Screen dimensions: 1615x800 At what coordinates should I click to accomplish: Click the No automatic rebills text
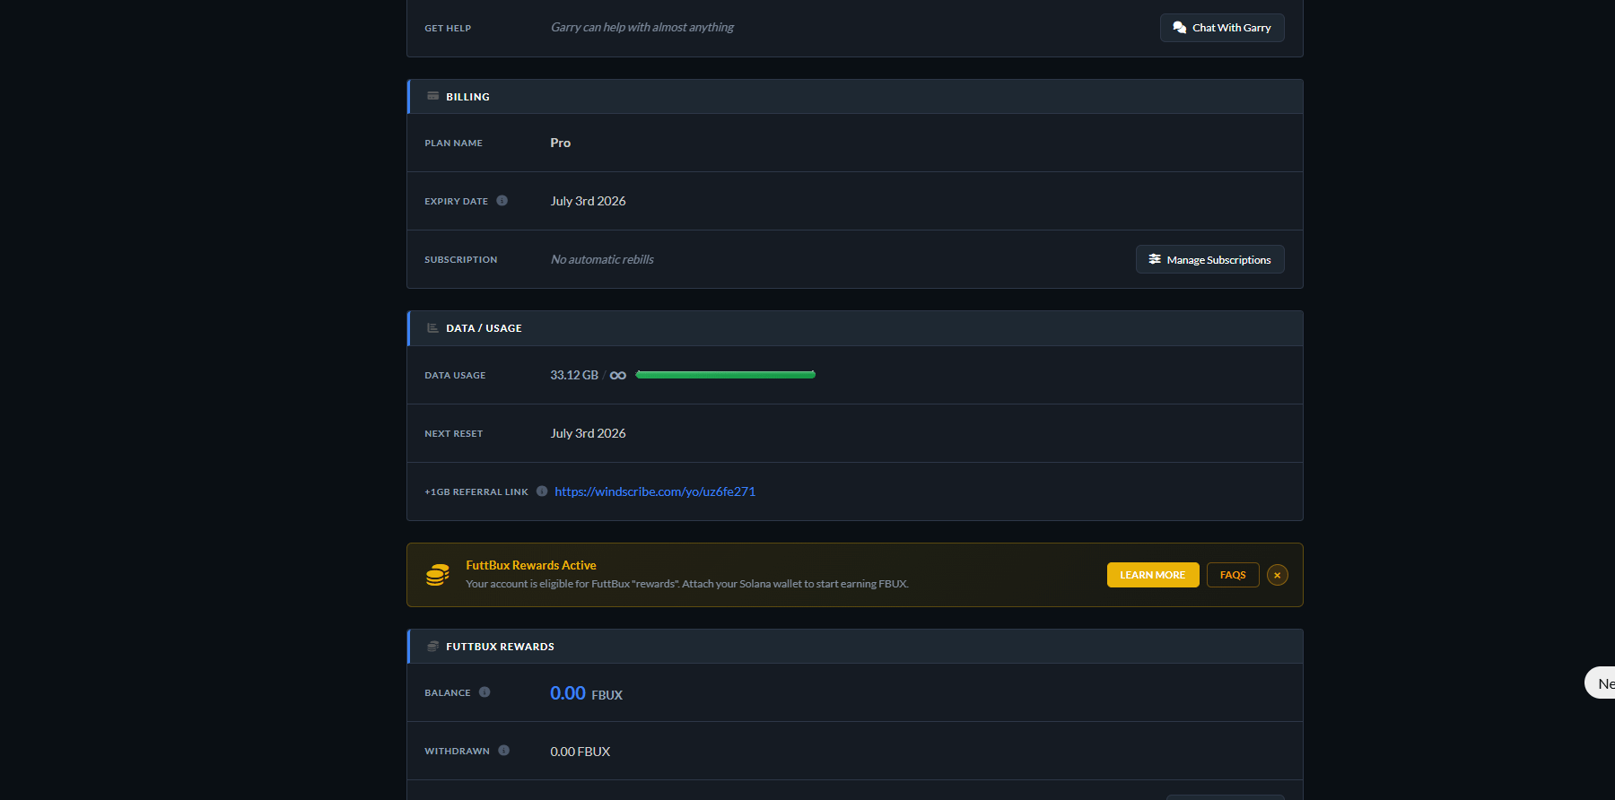point(602,259)
